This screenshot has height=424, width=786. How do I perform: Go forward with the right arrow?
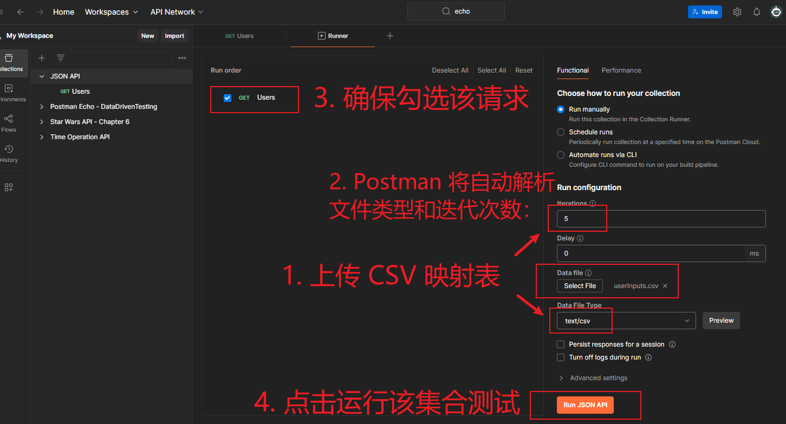(40, 12)
